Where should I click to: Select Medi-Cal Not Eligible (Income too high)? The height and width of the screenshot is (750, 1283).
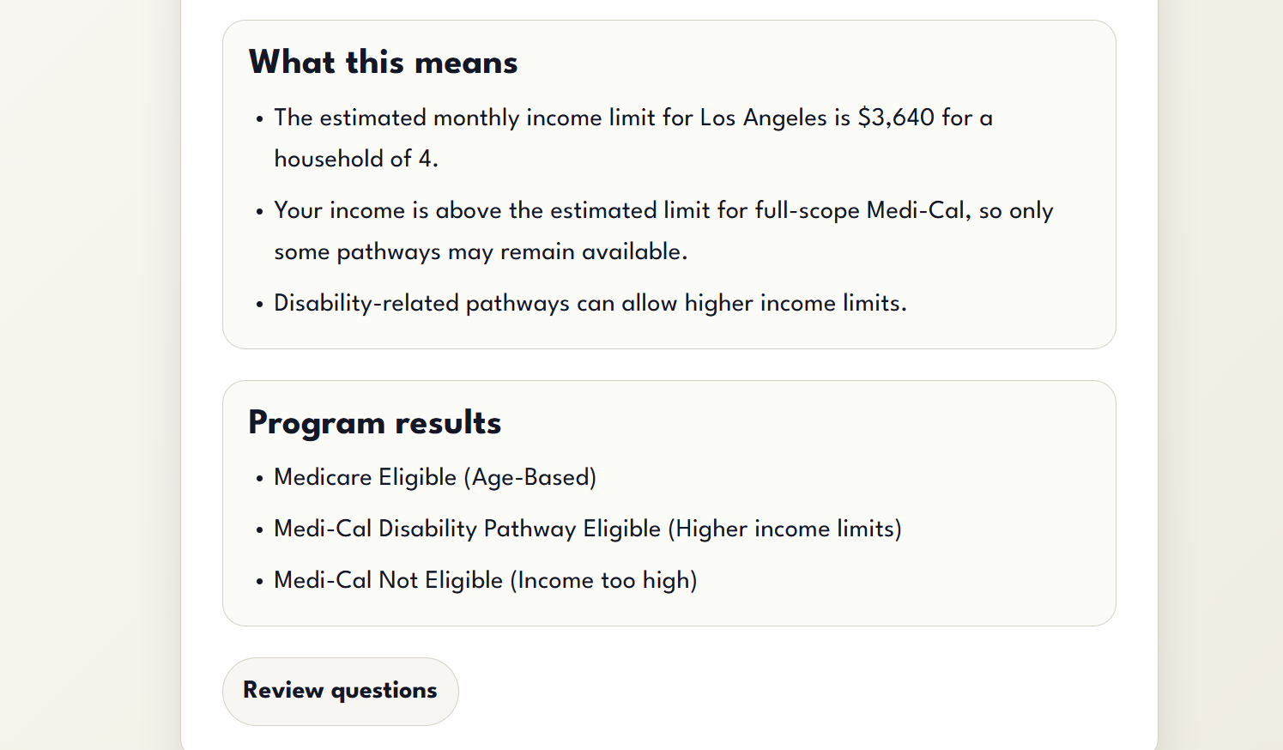pos(486,580)
